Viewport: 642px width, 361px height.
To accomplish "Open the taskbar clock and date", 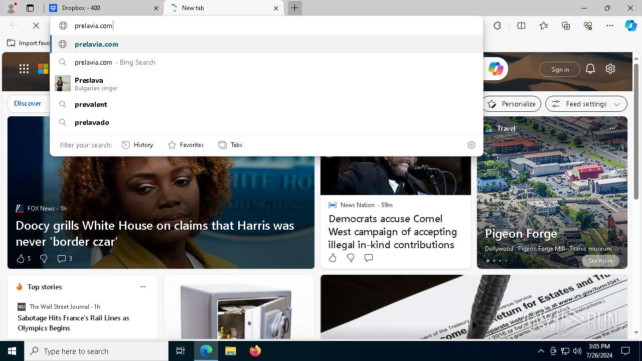I will (599, 351).
